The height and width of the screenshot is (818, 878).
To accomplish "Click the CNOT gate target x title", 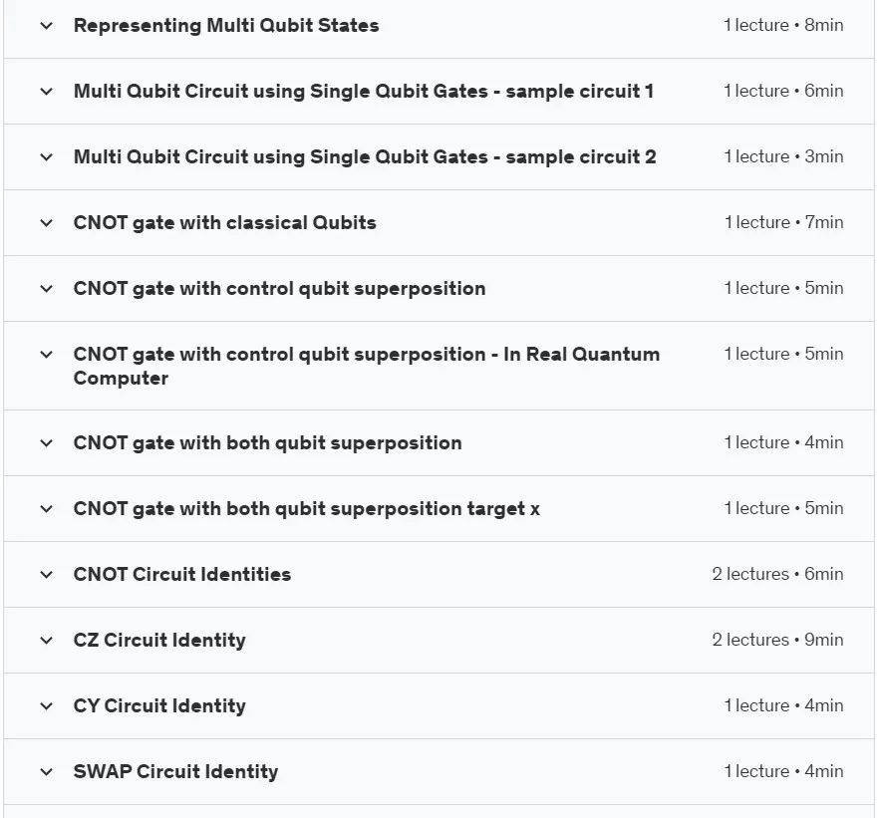I will click(306, 509).
